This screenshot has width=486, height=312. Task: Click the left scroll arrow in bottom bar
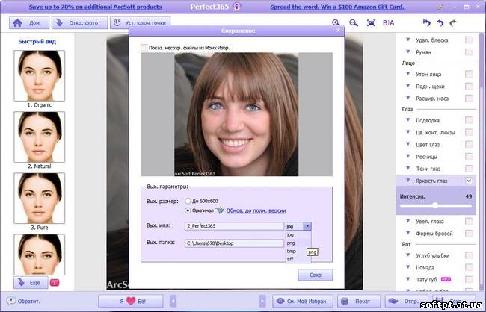pyautogui.click(x=173, y=301)
